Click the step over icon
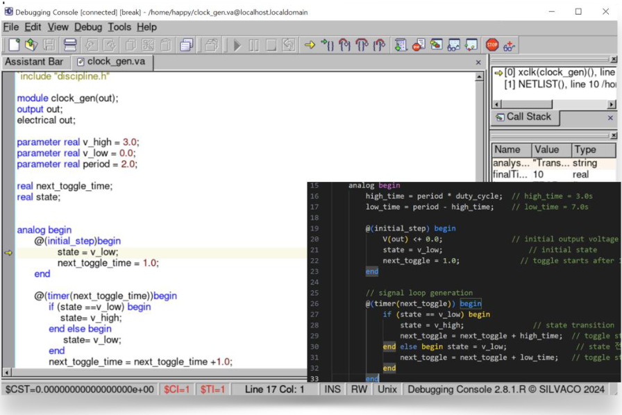 tap(362, 45)
